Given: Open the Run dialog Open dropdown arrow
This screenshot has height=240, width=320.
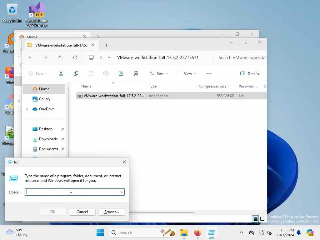Looking at the screenshot, I should (x=122, y=192).
